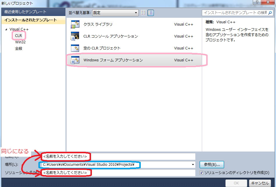Click the キャンセル button
The height and width of the screenshot is (187, 276).
260,183
